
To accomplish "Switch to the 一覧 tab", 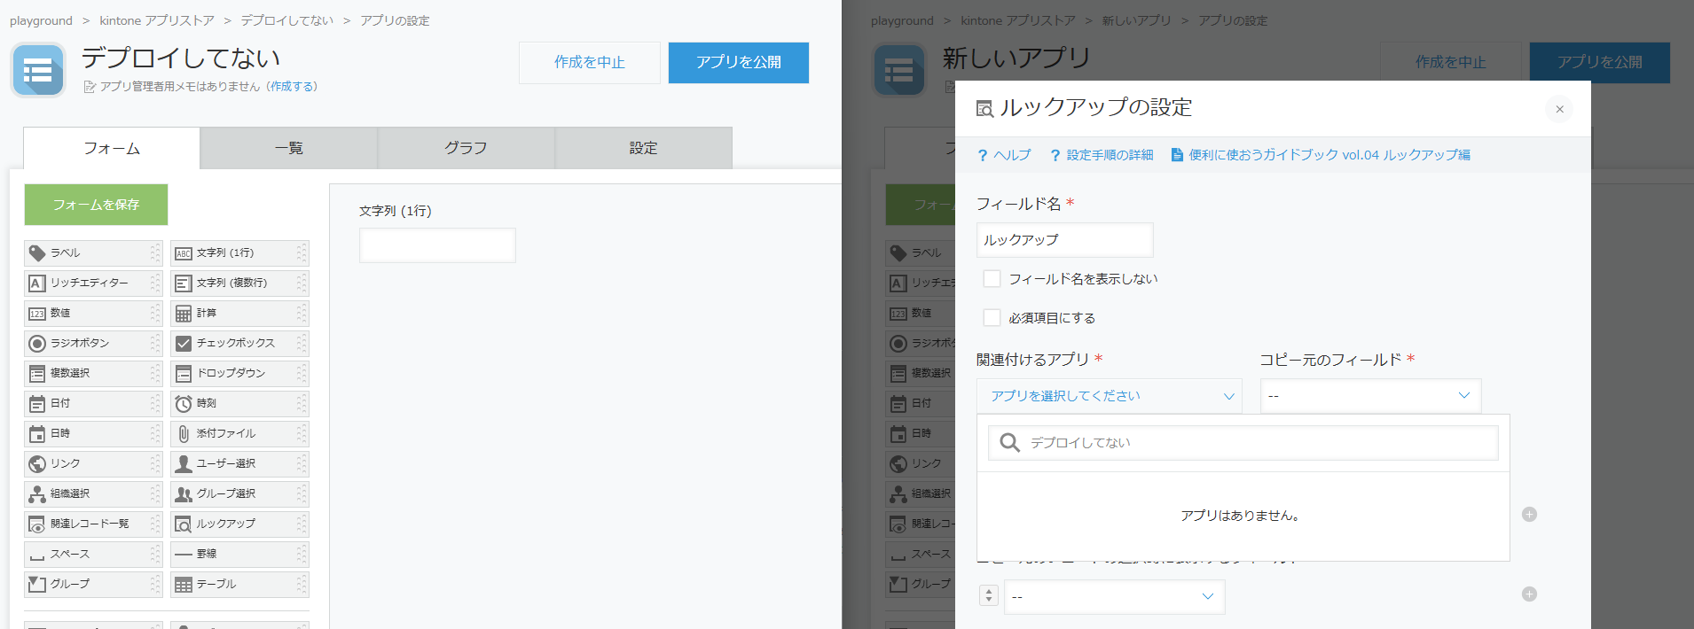I will (x=289, y=148).
